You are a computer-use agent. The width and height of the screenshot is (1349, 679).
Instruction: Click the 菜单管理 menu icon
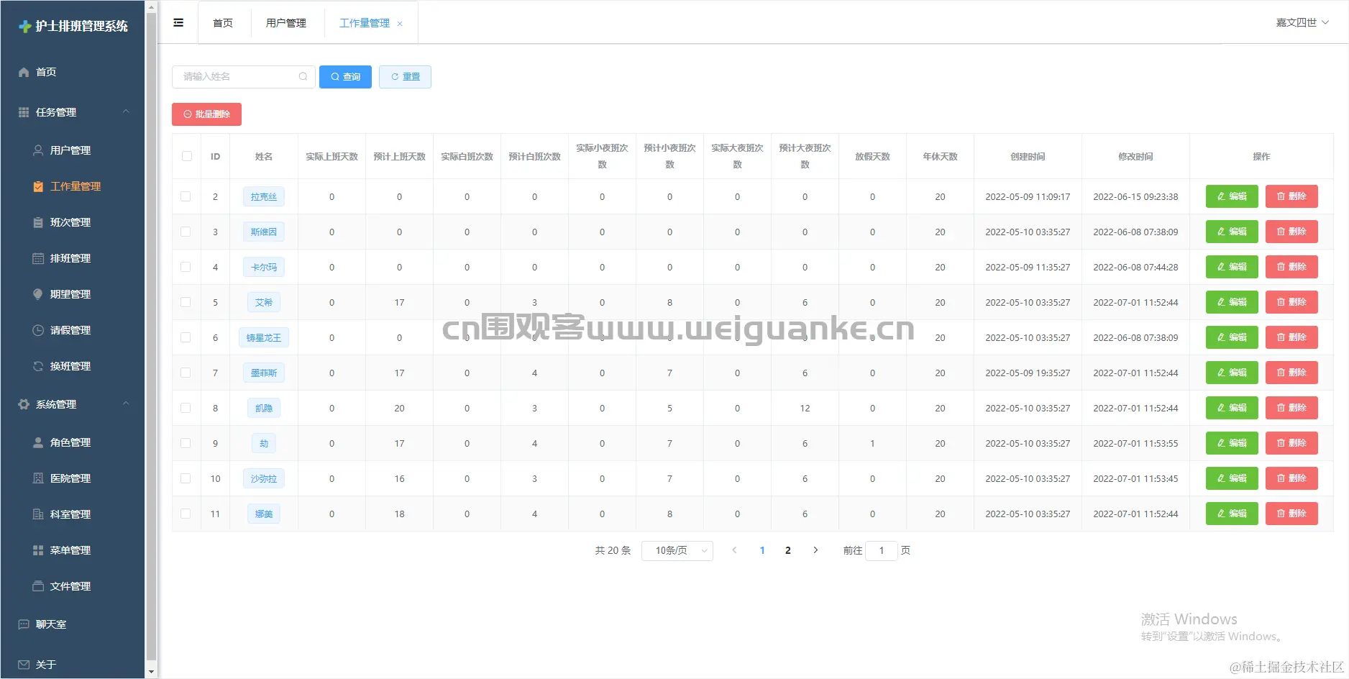click(38, 550)
